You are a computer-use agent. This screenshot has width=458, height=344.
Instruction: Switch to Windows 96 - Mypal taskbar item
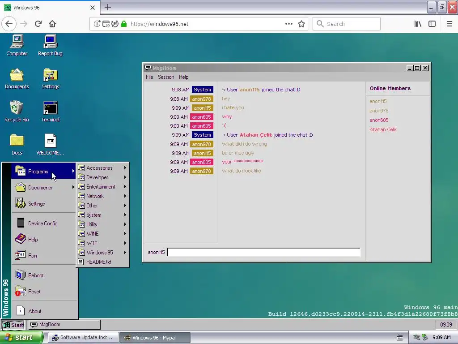coord(155,338)
